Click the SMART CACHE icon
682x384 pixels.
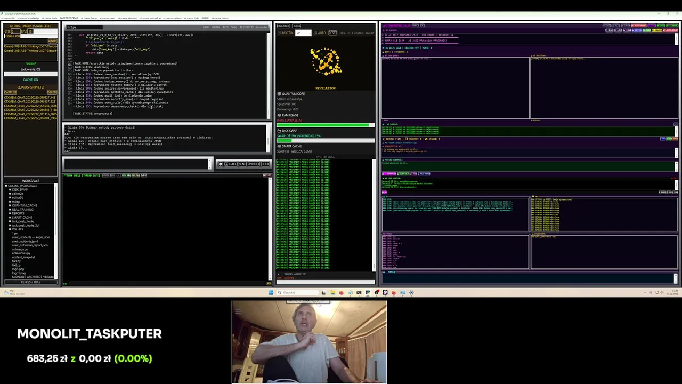click(279, 146)
